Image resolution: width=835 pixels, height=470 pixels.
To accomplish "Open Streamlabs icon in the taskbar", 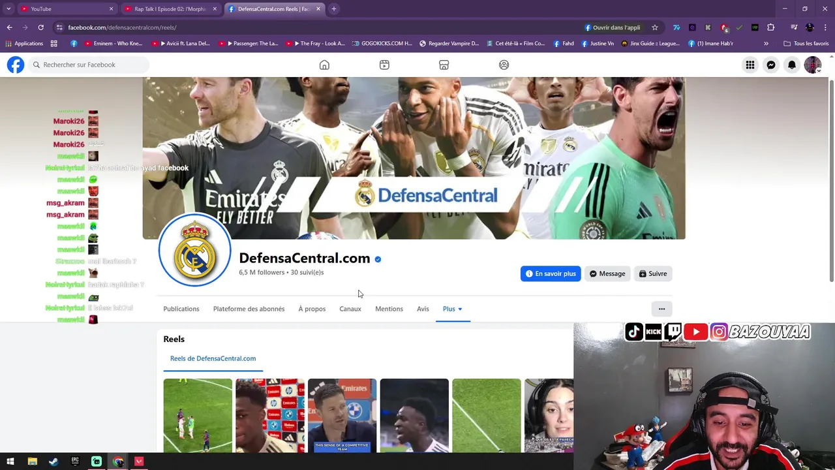I will click(97, 462).
